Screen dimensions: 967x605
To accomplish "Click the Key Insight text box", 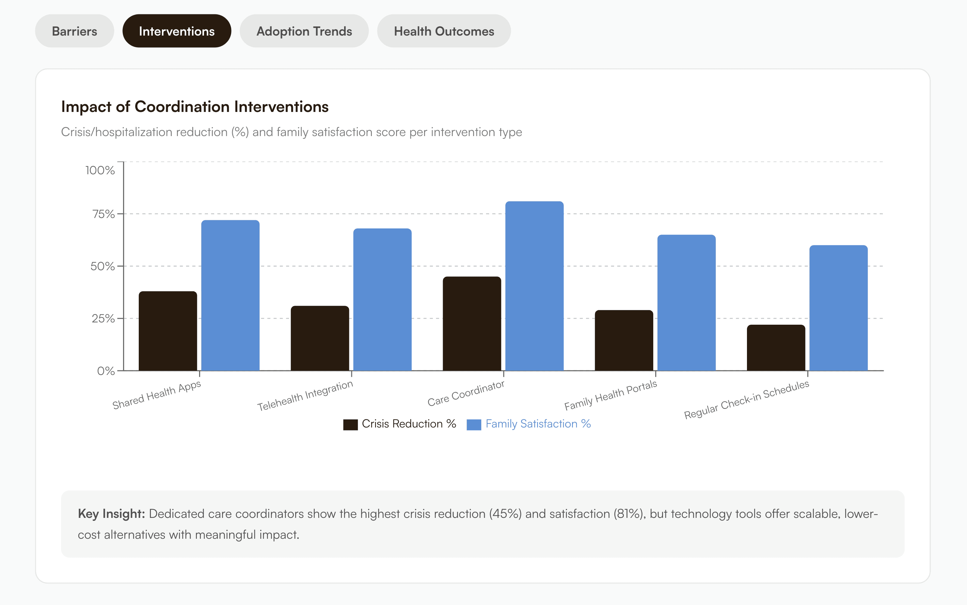I will [482, 523].
